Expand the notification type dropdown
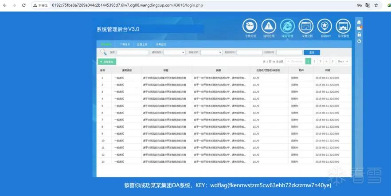Viewport: 391px width, 196px height. 175,52
